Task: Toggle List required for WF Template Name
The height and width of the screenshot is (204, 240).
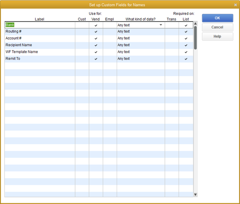Action: 186,52
